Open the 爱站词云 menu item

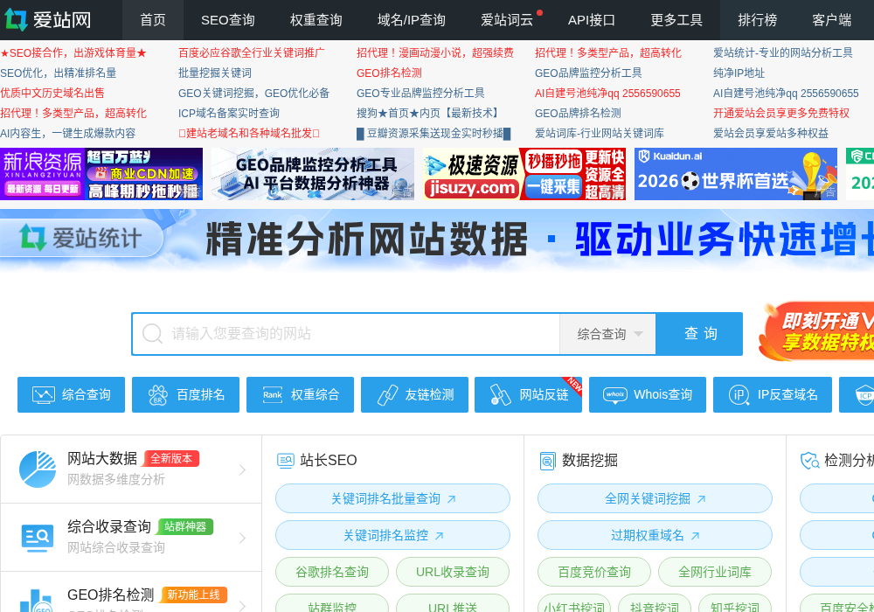507,20
